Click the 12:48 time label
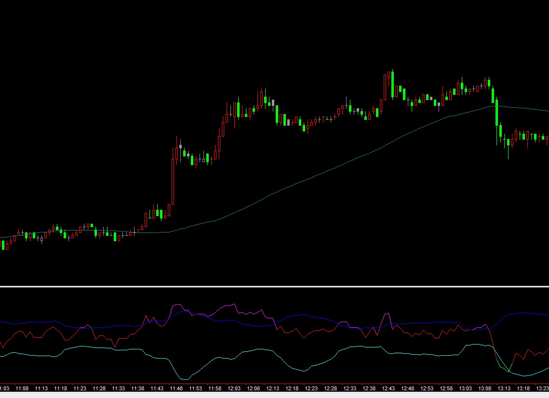The width and height of the screenshot is (549, 398). tap(407, 388)
